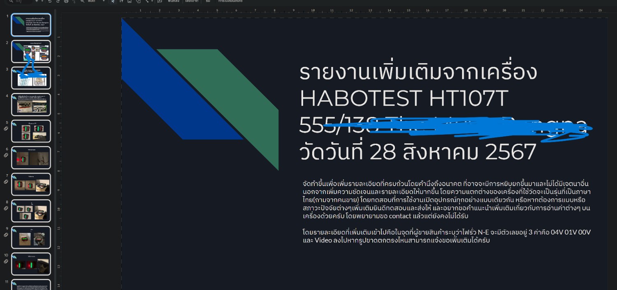The image size is (617, 290).
Task: Select the text box tool icon
Action: click(x=121, y=1)
